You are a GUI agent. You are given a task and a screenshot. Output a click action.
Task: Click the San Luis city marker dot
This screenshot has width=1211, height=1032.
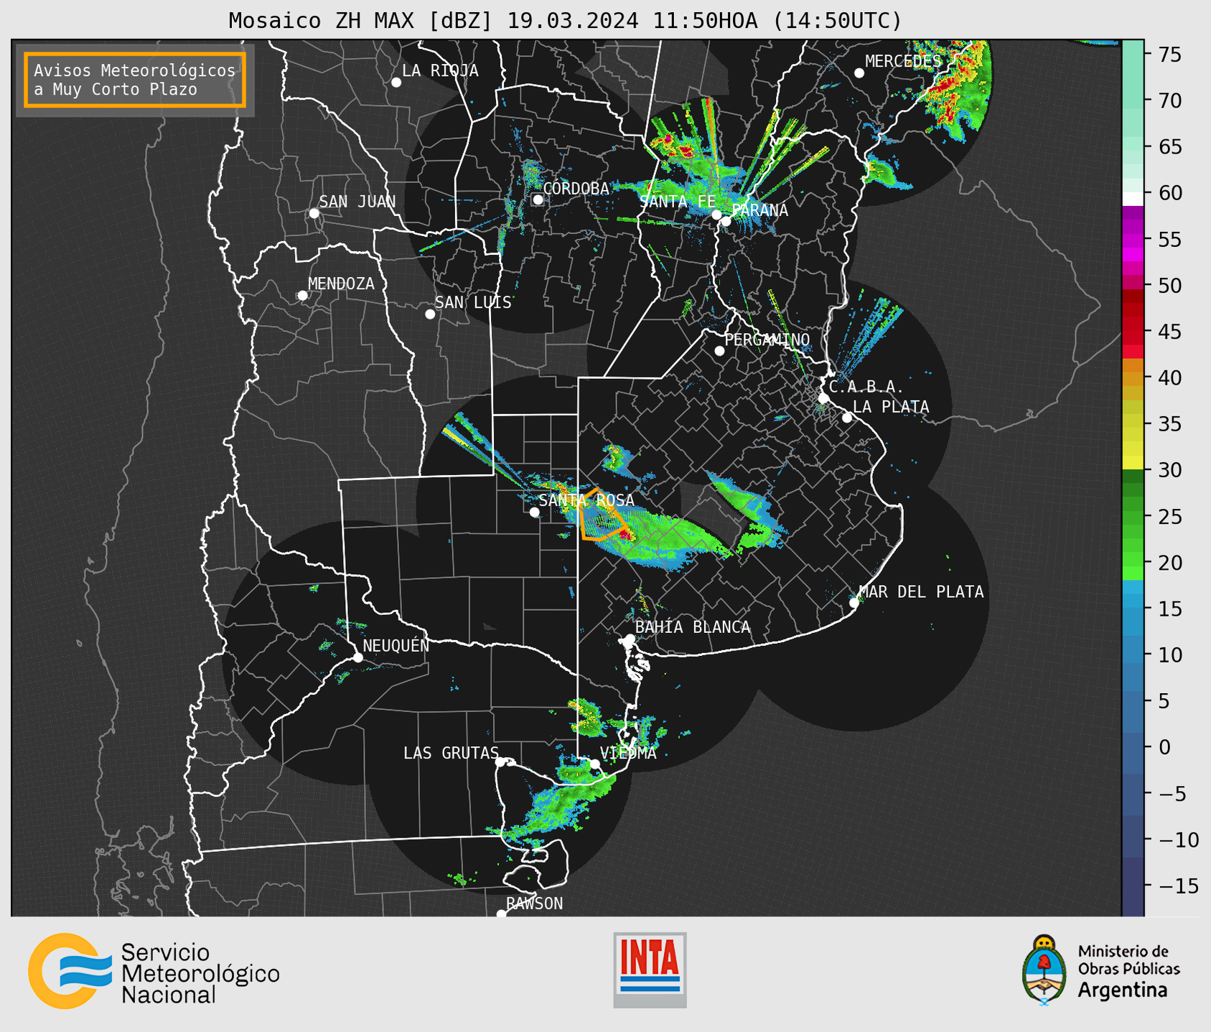[429, 314]
